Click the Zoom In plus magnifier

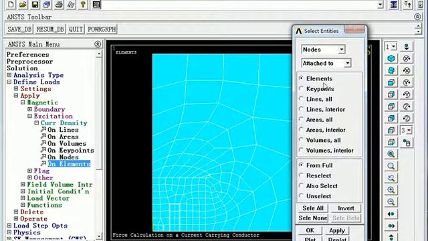[391, 190]
